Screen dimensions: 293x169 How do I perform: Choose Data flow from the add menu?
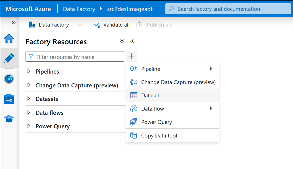173,109
